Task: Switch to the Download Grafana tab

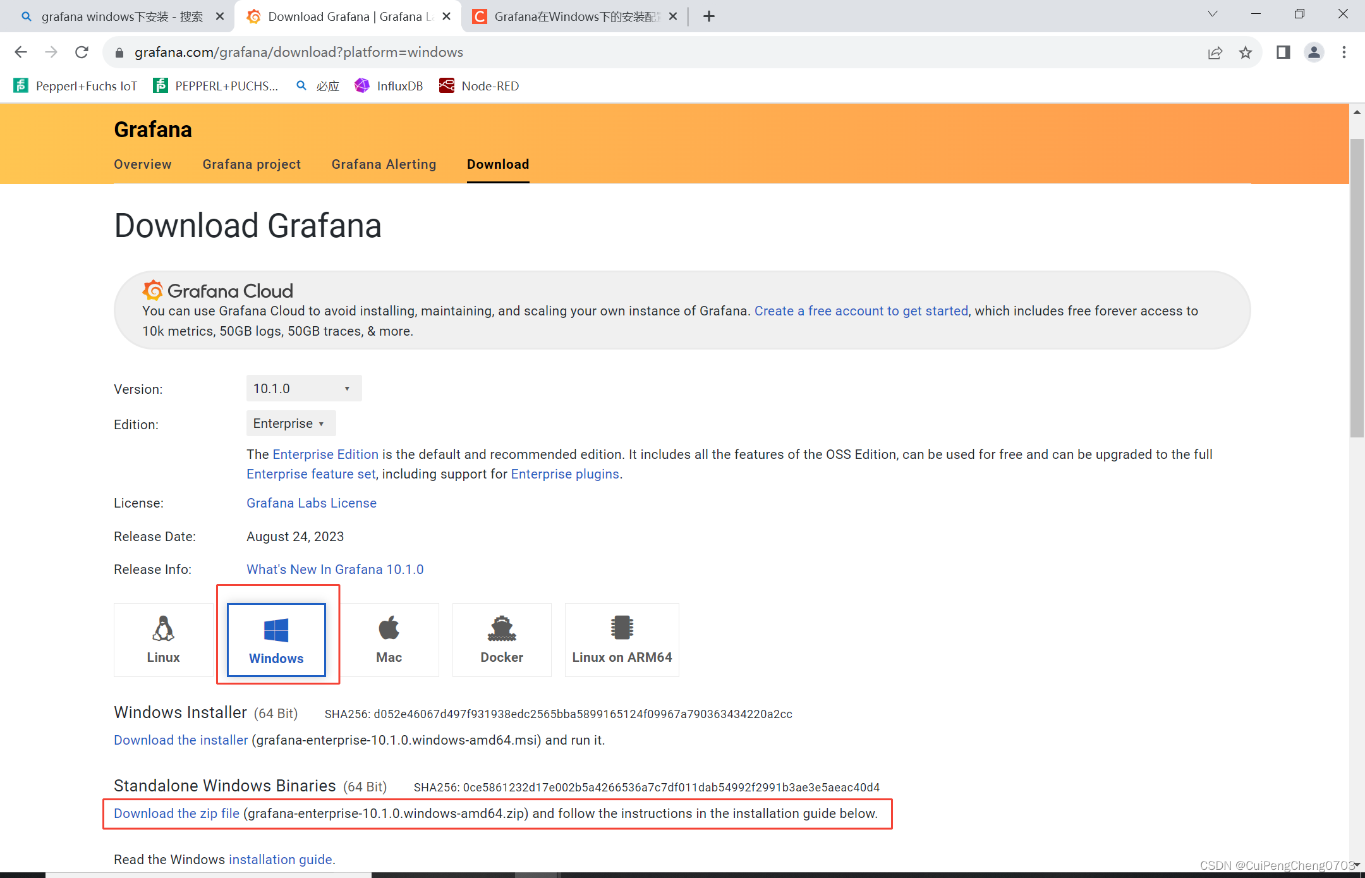Action: point(341,16)
